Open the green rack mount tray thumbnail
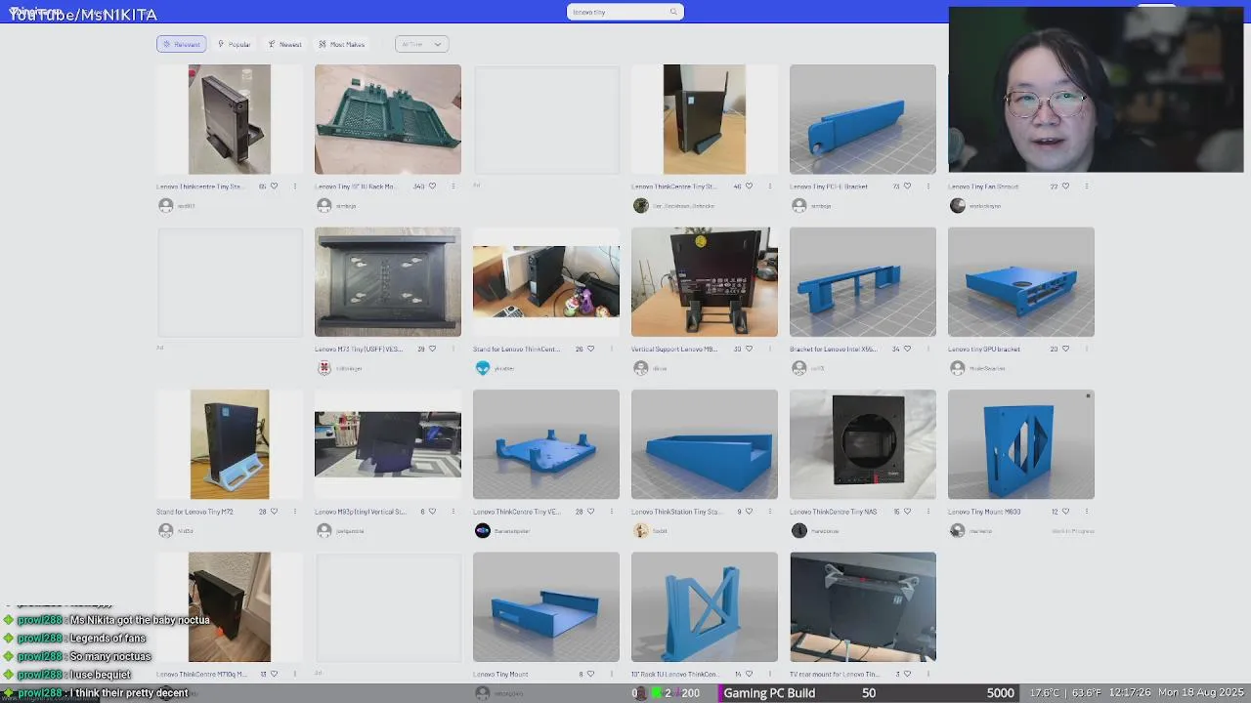The image size is (1251, 703). click(388, 119)
